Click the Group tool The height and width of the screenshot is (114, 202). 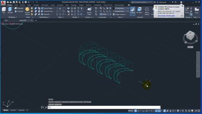click(187, 10)
